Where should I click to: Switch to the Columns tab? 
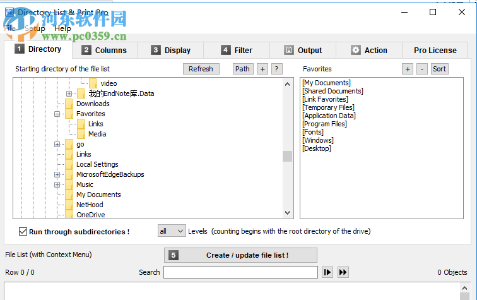tap(104, 51)
